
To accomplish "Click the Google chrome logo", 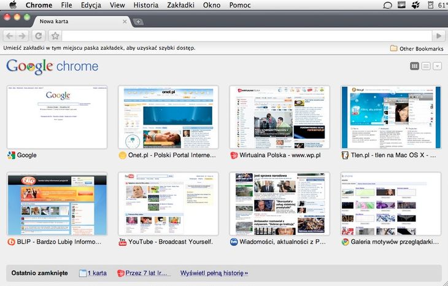I will (x=52, y=66).
